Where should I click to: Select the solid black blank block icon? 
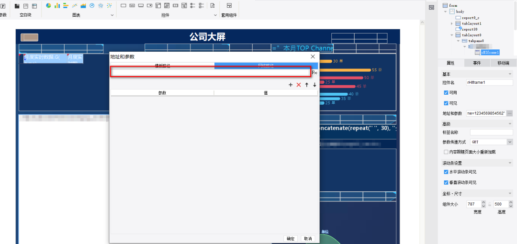tap(17, 6)
